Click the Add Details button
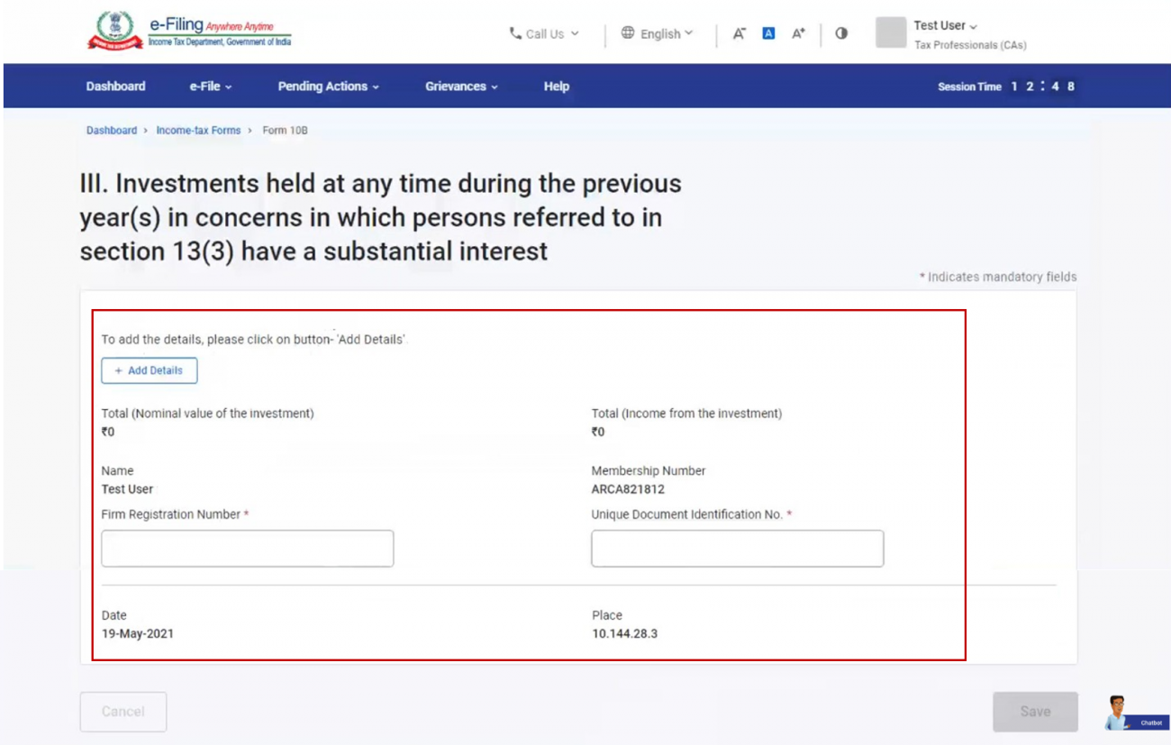 (149, 370)
